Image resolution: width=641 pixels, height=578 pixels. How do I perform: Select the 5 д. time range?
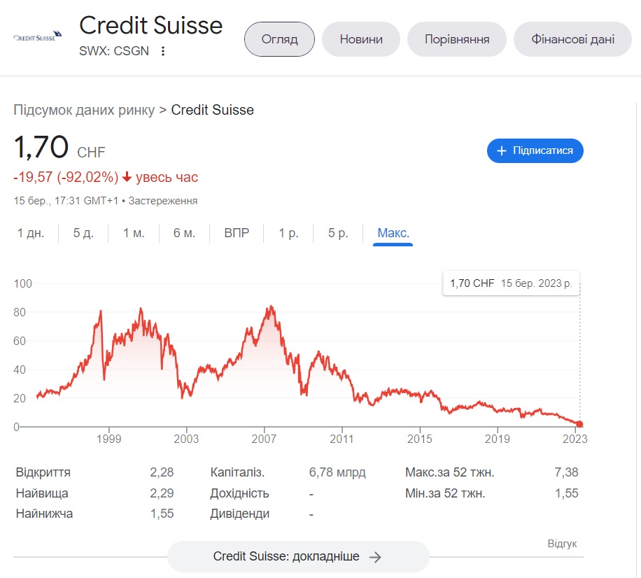pyautogui.click(x=83, y=233)
